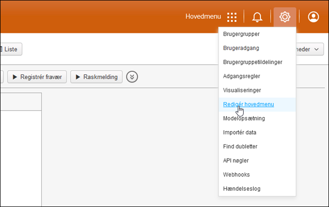Choose Brugergruppetildelinger in the menu
329x207 pixels.
pos(252,62)
